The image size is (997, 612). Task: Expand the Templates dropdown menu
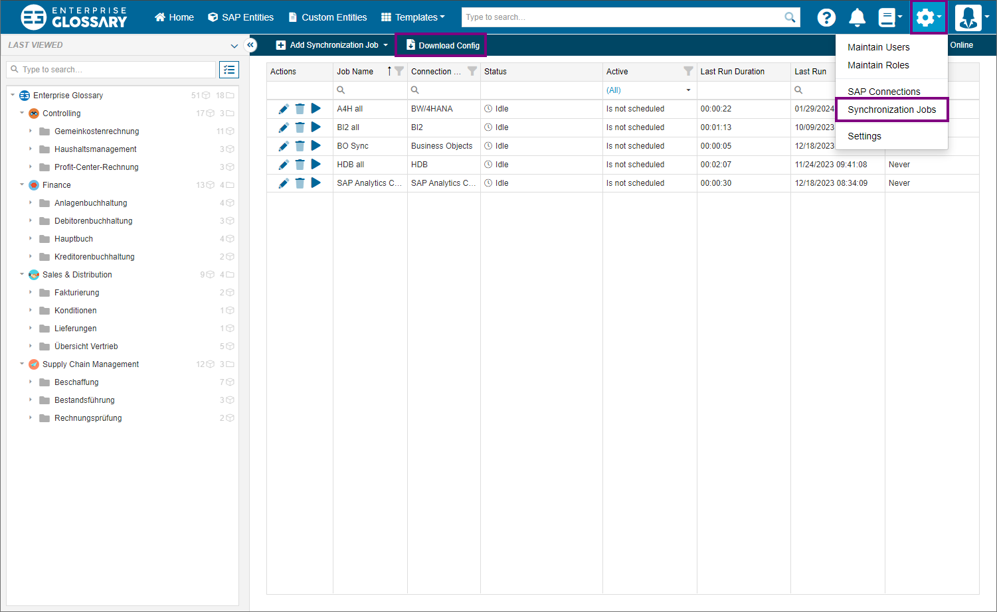(x=413, y=17)
